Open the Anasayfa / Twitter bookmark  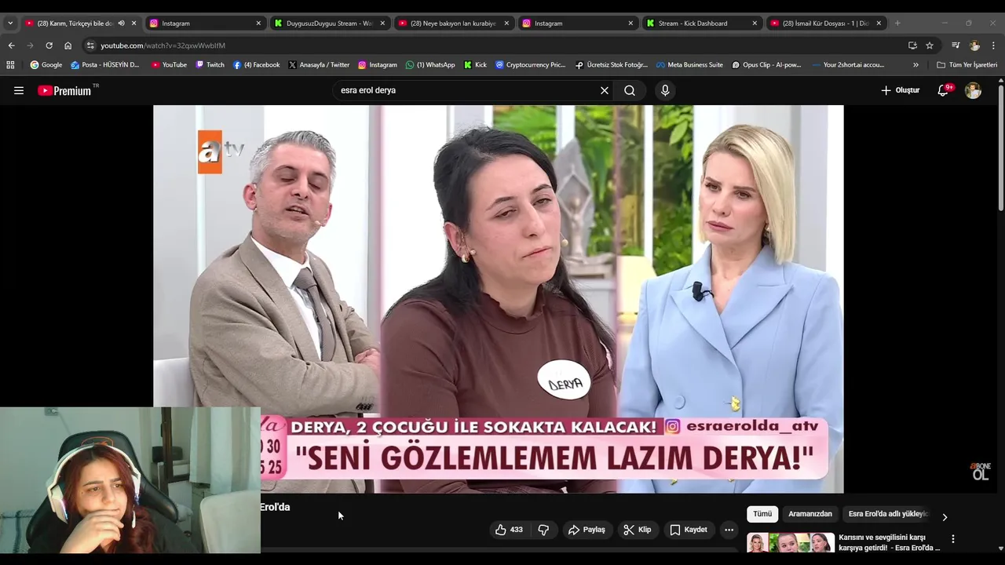(x=319, y=65)
